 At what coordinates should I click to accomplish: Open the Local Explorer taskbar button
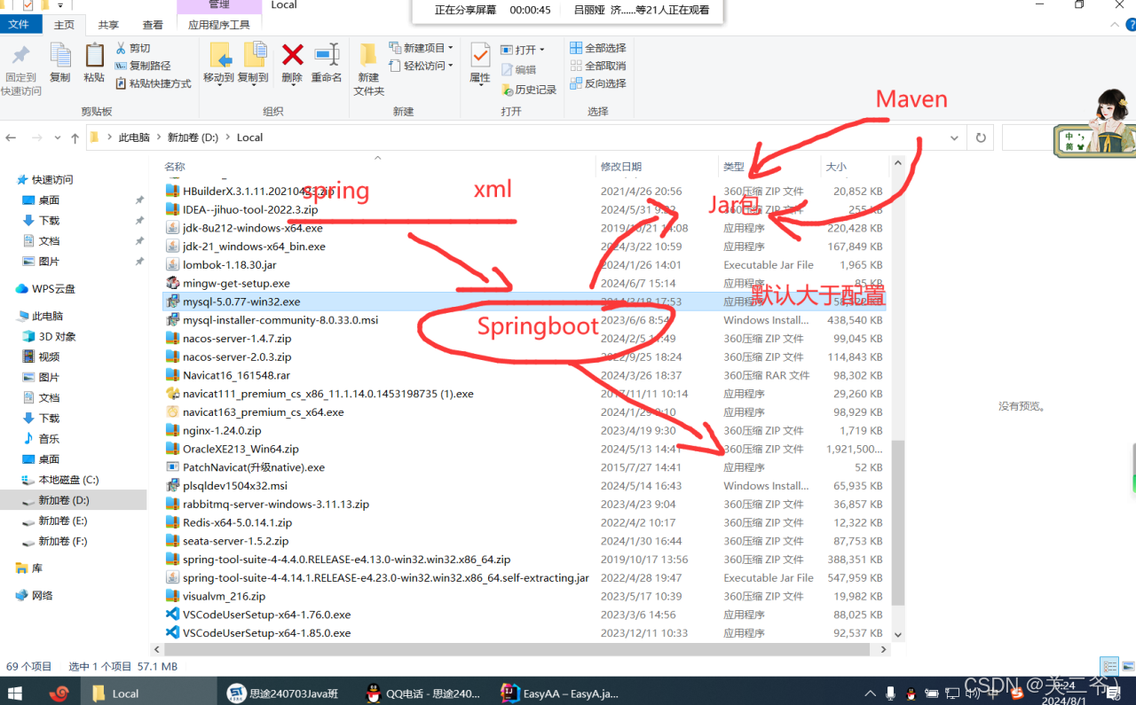click(x=147, y=693)
